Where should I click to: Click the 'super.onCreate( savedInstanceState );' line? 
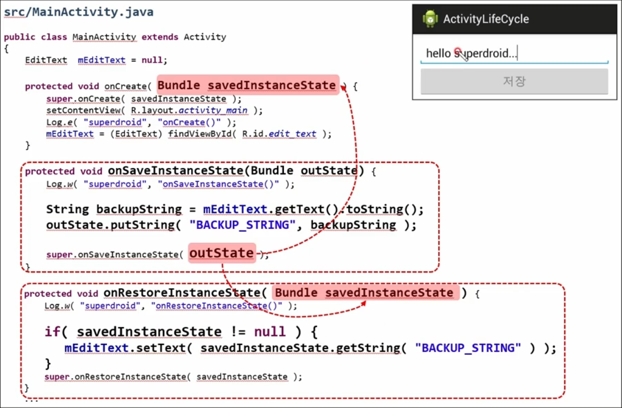(144, 99)
